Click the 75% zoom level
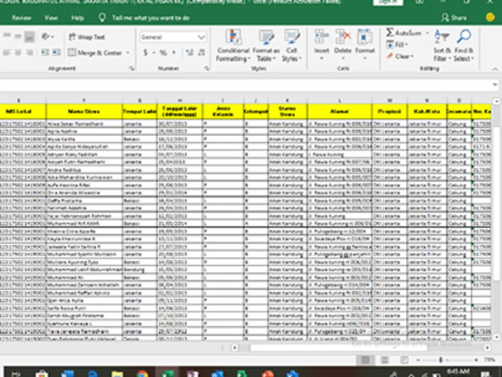This screenshot has height=377, width=502. point(489,360)
